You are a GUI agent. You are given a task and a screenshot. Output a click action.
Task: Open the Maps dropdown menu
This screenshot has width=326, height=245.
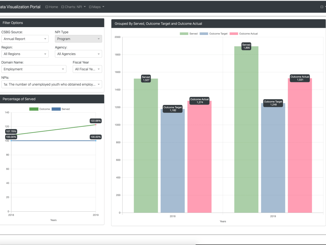point(97,7)
